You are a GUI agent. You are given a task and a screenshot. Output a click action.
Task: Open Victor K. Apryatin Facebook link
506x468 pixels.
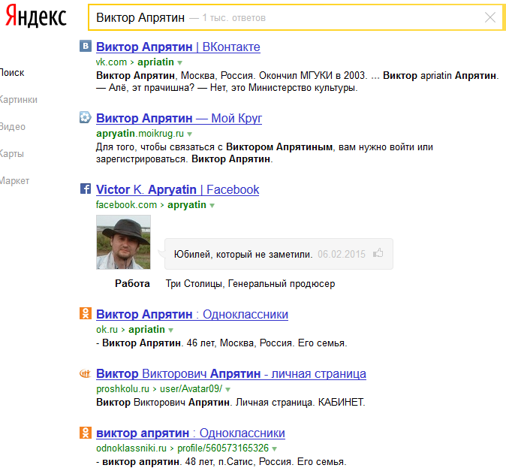[x=177, y=189]
